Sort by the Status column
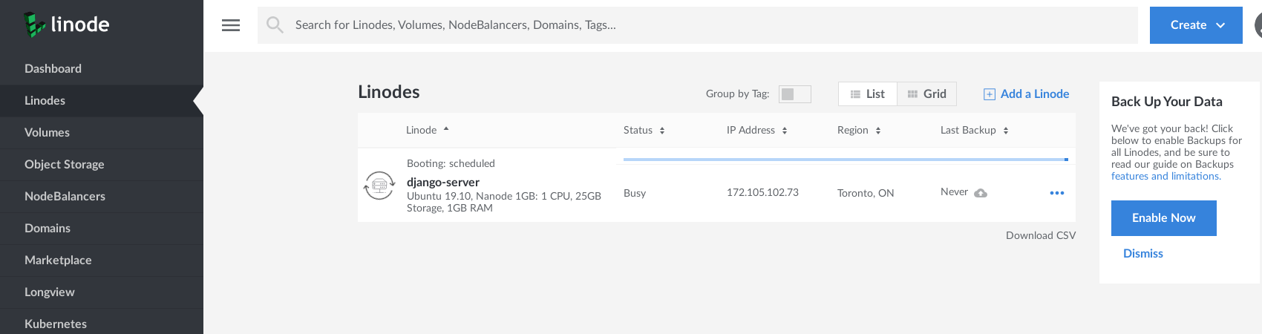Viewport: 1262px width, 334px height. pyautogui.click(x=644, y=131)
